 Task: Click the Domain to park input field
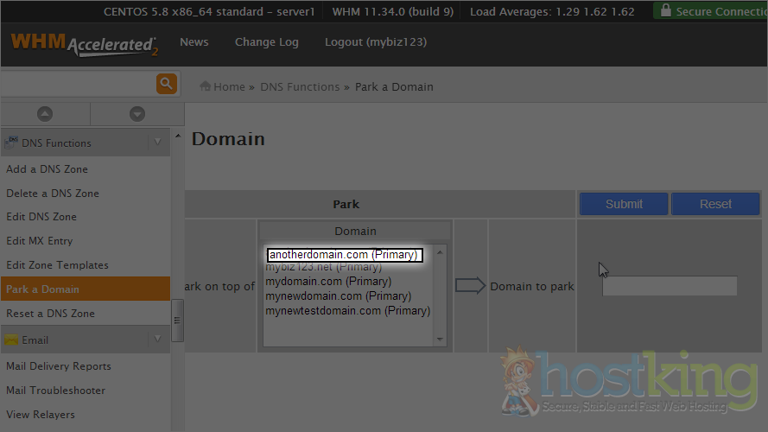click(x=670, y=286)
